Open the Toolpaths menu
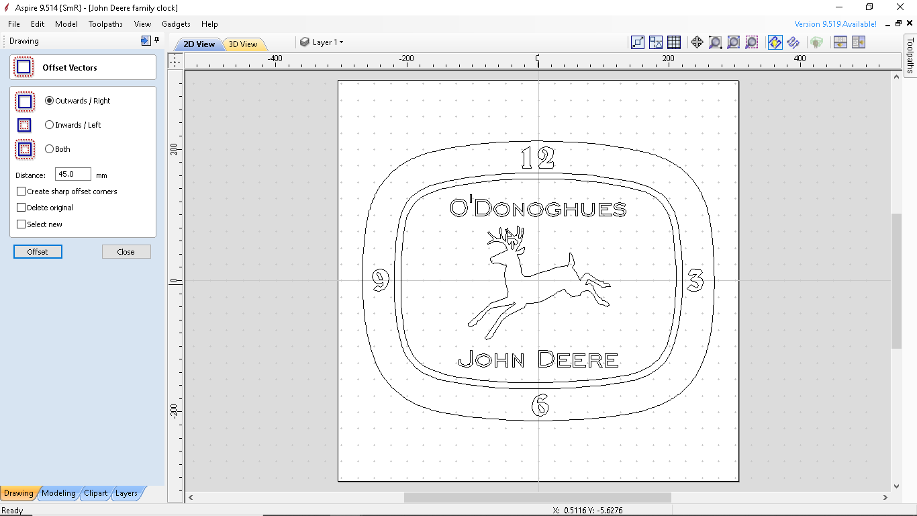The width and height of the screenshot is (917, 516). pyautogui.click(x=105, y=24)
